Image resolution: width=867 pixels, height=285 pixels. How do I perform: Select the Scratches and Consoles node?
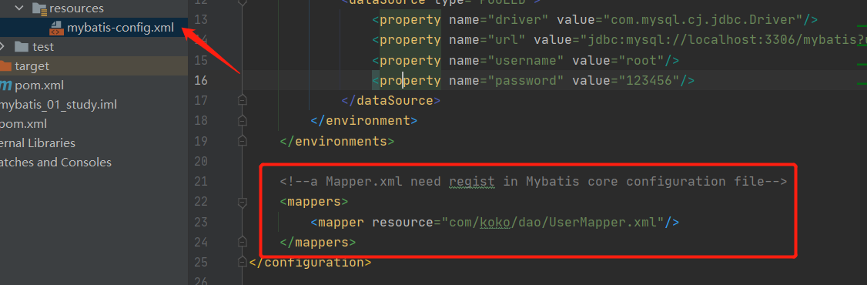tap(55, 163)
